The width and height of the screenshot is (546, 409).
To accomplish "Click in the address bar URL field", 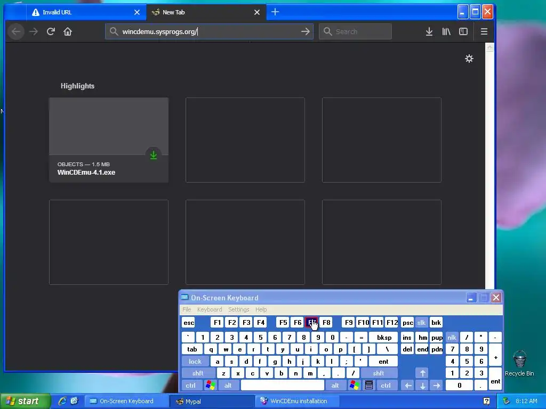I will click(x=209, y=31).
